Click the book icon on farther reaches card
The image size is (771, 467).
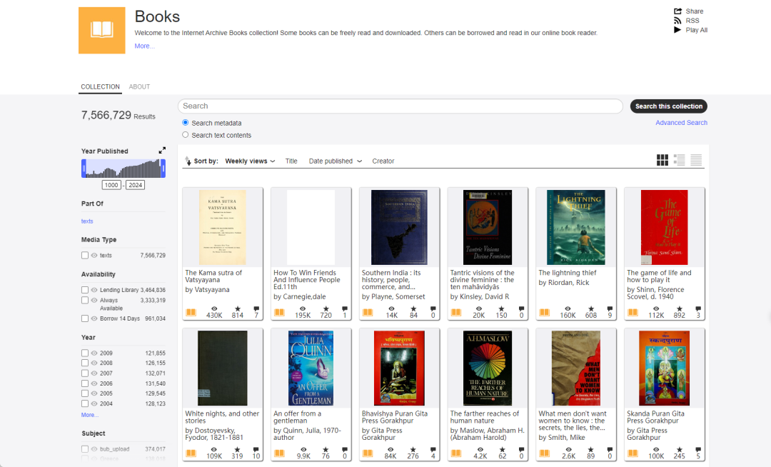click(456, 453)
